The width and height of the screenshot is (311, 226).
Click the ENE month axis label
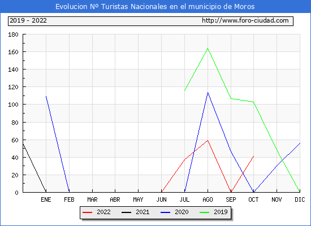[46, 199]
